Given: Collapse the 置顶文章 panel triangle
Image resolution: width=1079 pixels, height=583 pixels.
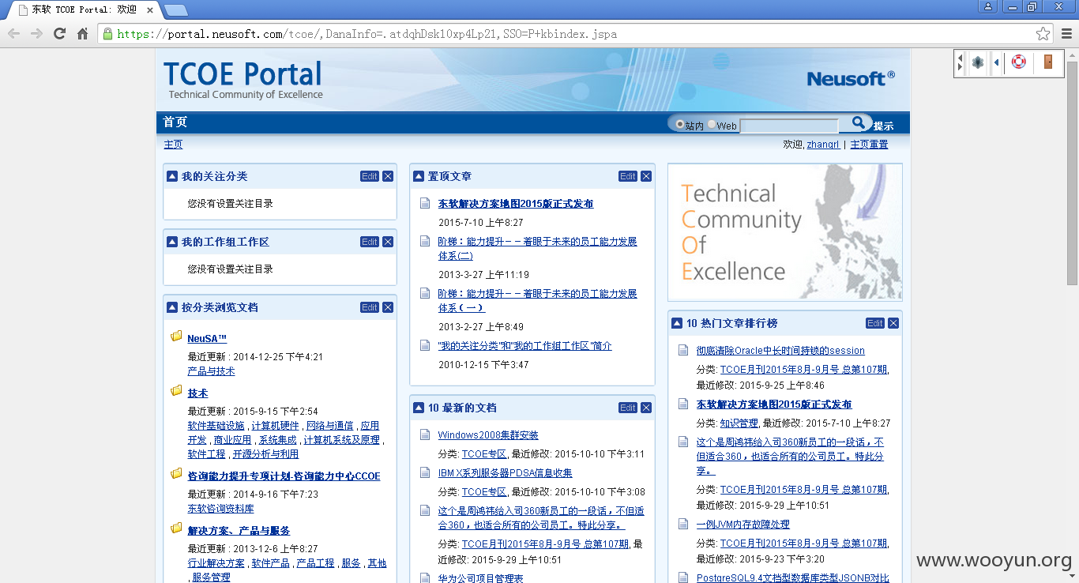Looking at the screenshot, I should coord(419,176).
